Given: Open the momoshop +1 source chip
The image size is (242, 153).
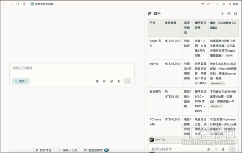Looking at the screenshot, I should (217, 83).
